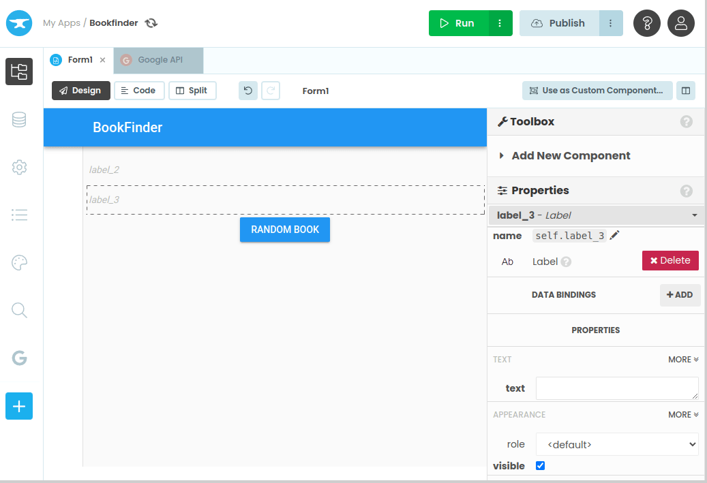Switch to Code view

click(x=139, y=91)
